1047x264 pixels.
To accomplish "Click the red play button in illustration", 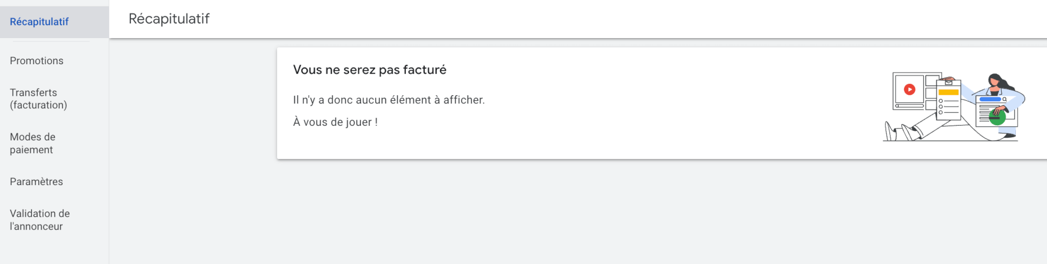I will pyautogui.click(x=910, y=89).
